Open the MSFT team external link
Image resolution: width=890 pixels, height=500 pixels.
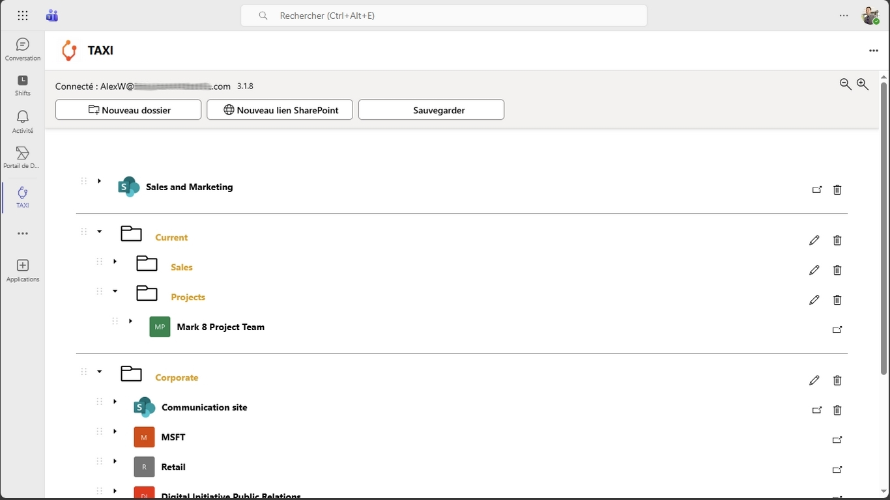pos(837,440)
